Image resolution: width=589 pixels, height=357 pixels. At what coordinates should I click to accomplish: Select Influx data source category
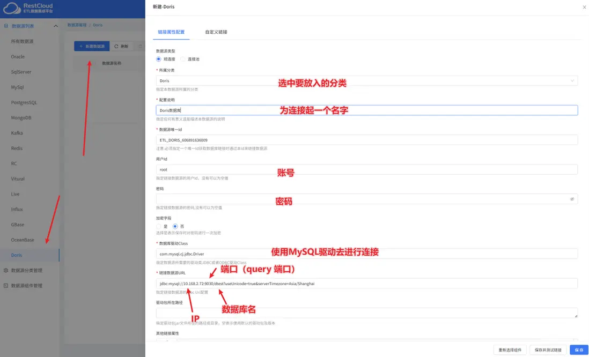(17, 209)
